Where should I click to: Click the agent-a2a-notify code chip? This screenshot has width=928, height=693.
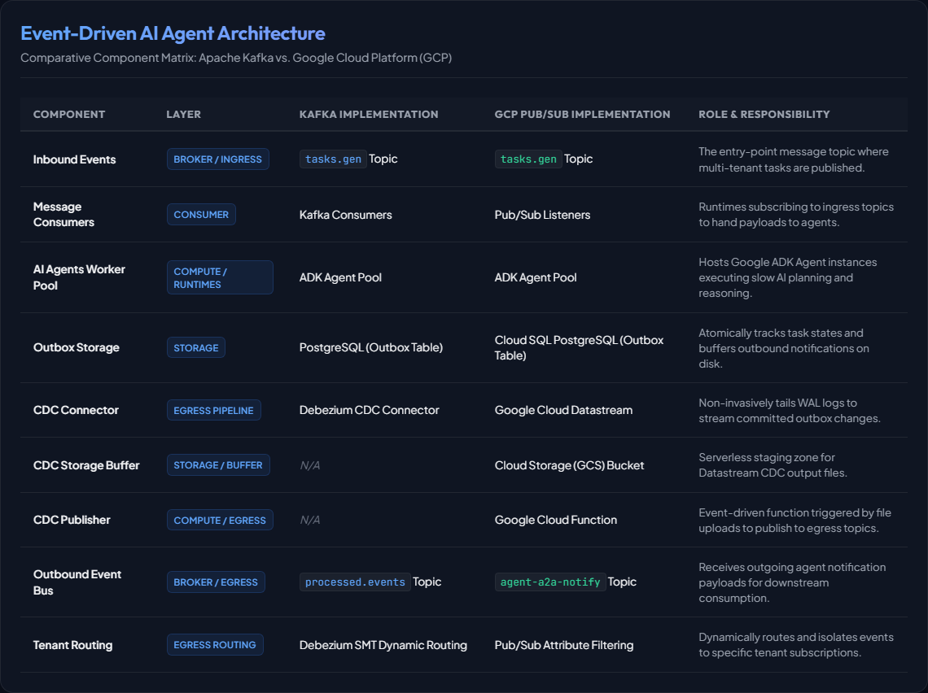tap(550, 582)
